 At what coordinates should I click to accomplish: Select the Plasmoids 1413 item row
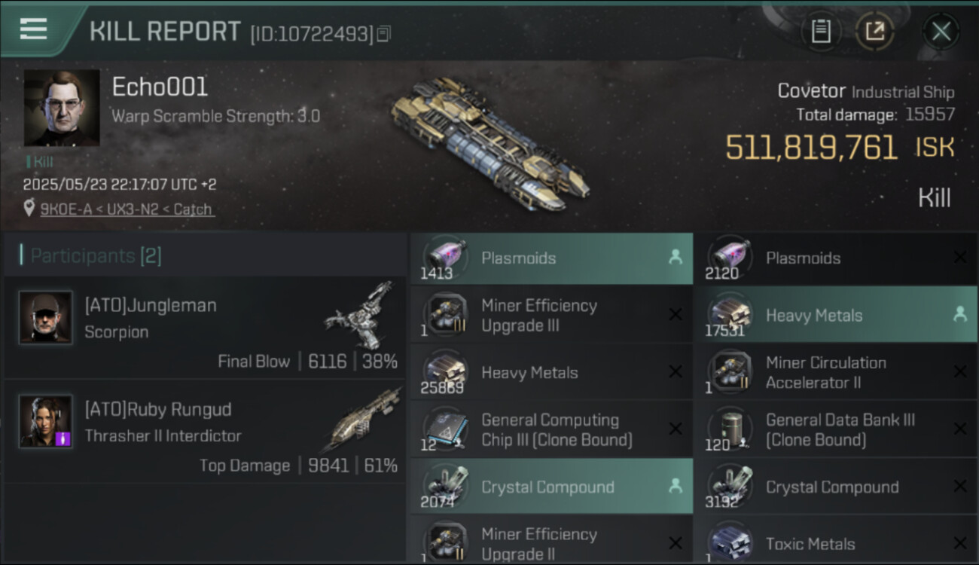coord(550,258)
